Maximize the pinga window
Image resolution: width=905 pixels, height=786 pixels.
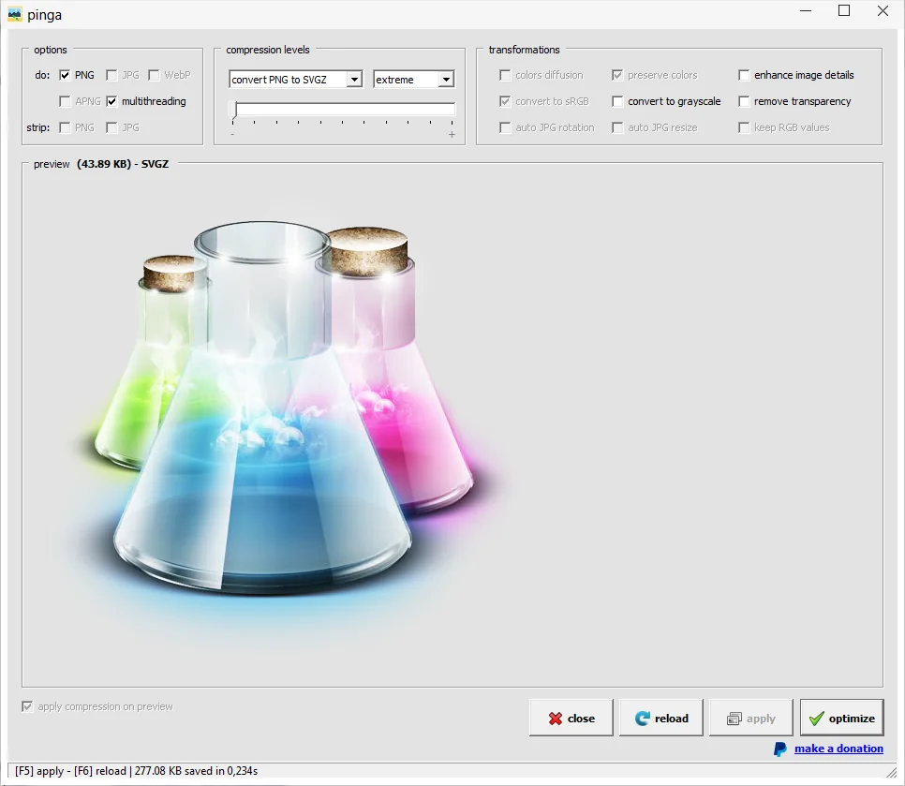[844, 11]
